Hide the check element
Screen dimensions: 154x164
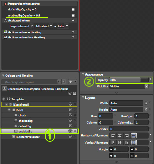(70, 115)
